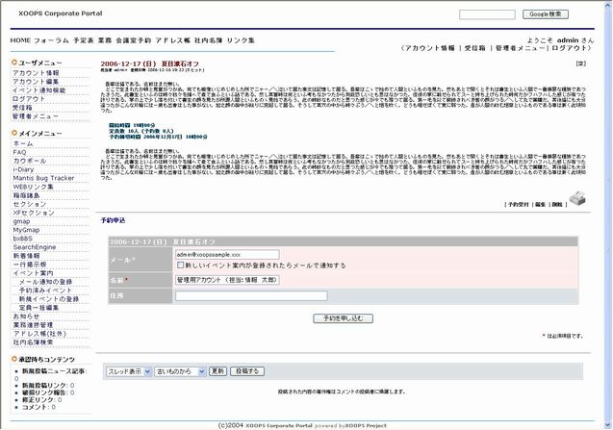
Task: Open Mantis Bug Tracker sidebar link
Action: click(x=42, y=178)
